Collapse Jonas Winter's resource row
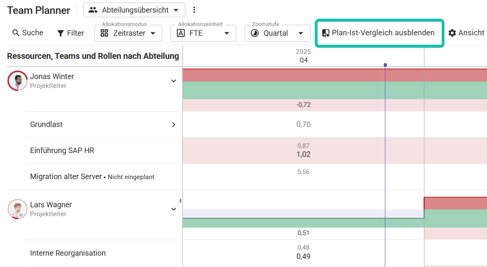The width and height of the screenshot is (487, 267). pos(174,81)
